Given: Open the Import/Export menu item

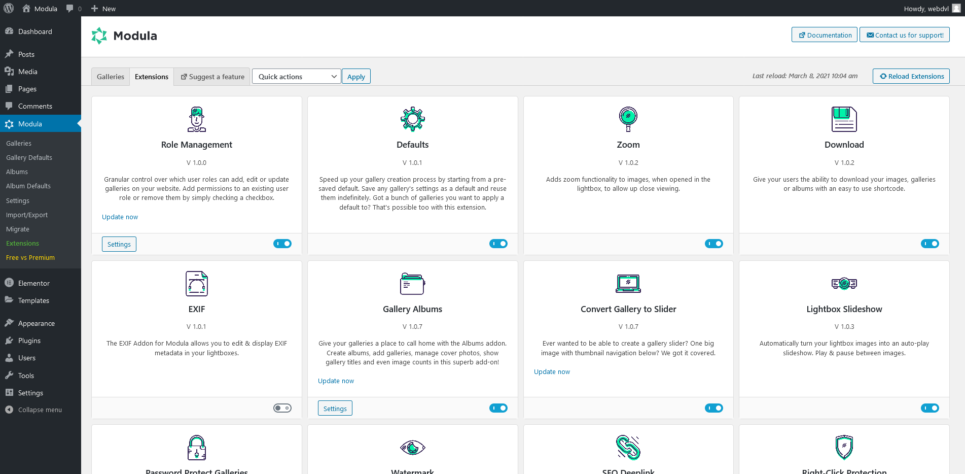Looking at the screenshot, I should (27, 215).
